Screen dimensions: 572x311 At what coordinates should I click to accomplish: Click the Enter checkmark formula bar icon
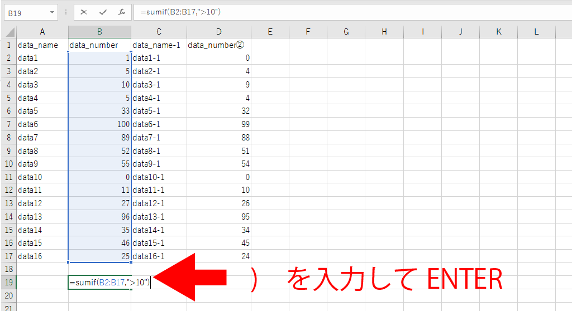click(x=103, y=12)
